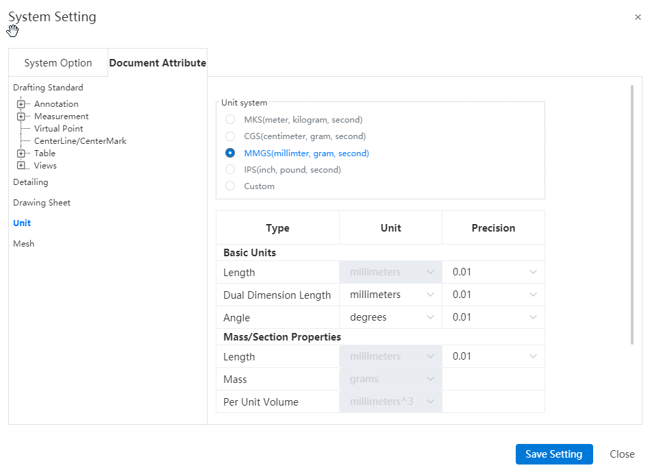Select the Custom unit system radio
Screen dimensions: 650x470
[x=230, y=186]
